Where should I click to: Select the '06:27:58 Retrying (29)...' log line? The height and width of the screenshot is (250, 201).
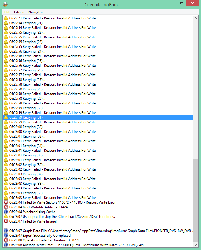(x=98, y=99)
